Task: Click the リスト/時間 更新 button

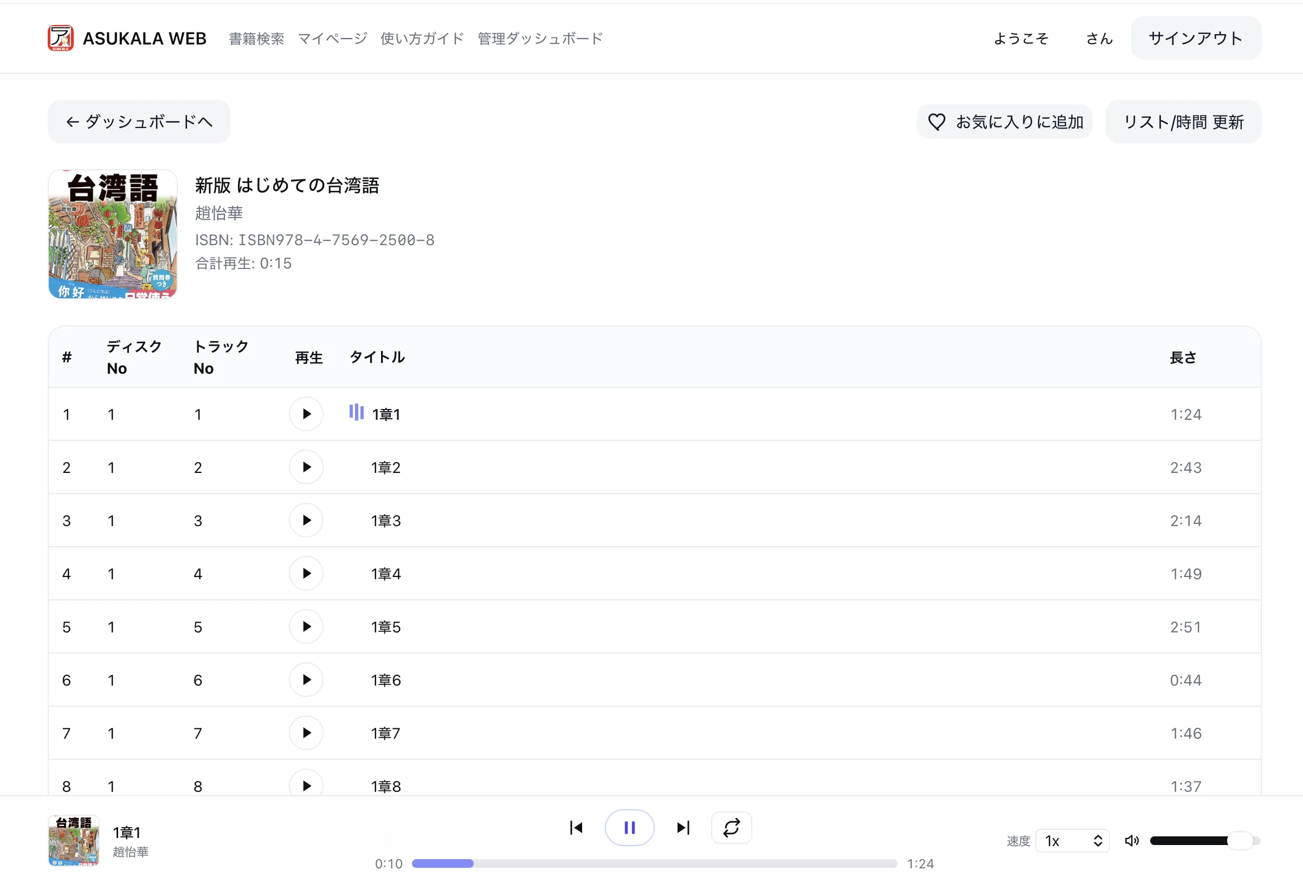Action: click(1183, 121)
